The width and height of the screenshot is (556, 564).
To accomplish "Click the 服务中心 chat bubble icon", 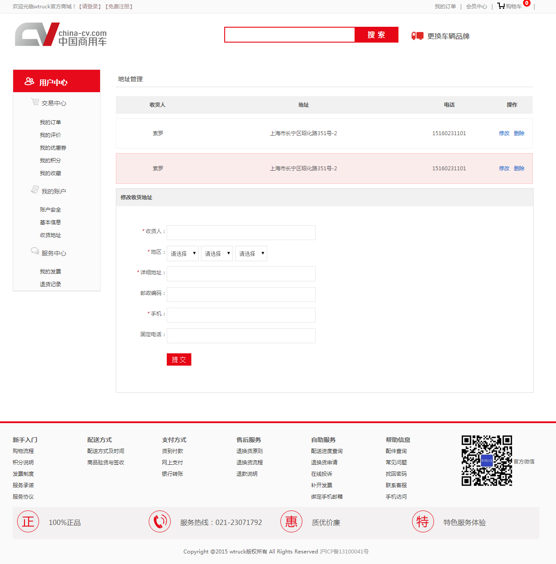I will coord(35,251).
